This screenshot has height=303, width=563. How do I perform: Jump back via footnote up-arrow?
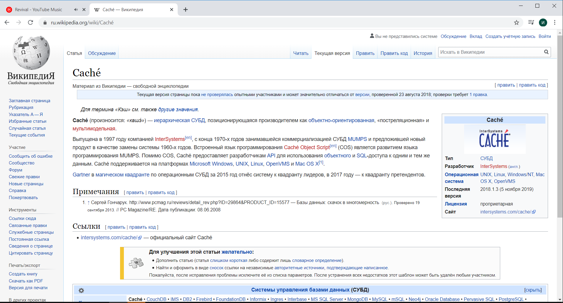pos(88,203)
